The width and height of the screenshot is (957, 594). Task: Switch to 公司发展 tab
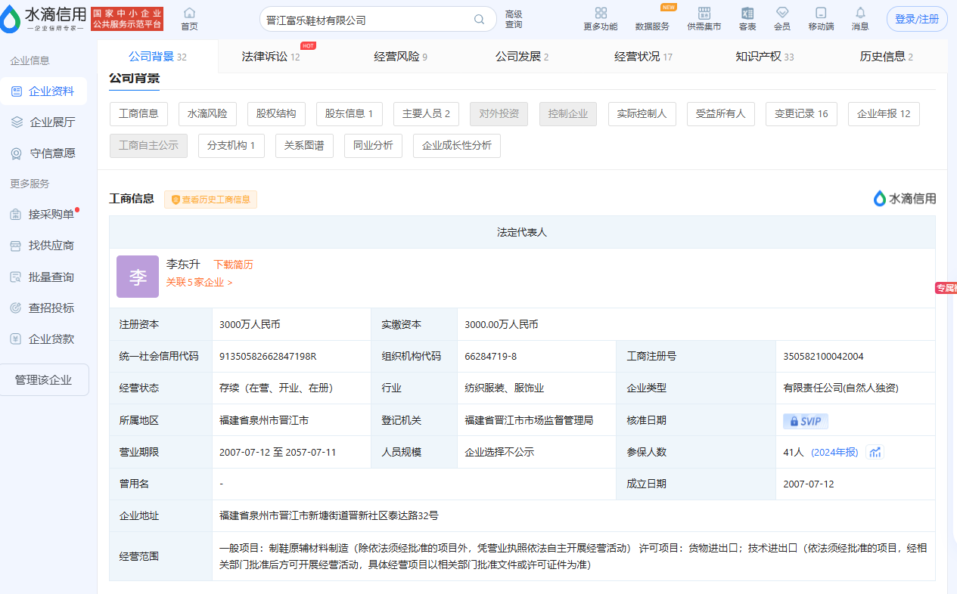click(522, 57)
